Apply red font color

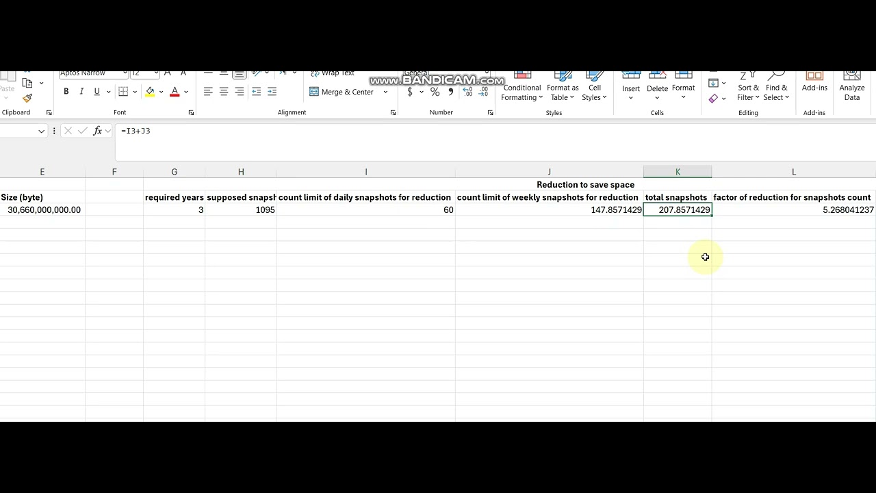[x=175, y=92]
